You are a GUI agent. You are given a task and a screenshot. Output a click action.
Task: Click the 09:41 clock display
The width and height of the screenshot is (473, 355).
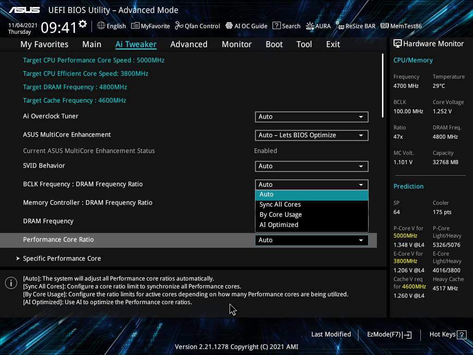[x=59, y=28]
